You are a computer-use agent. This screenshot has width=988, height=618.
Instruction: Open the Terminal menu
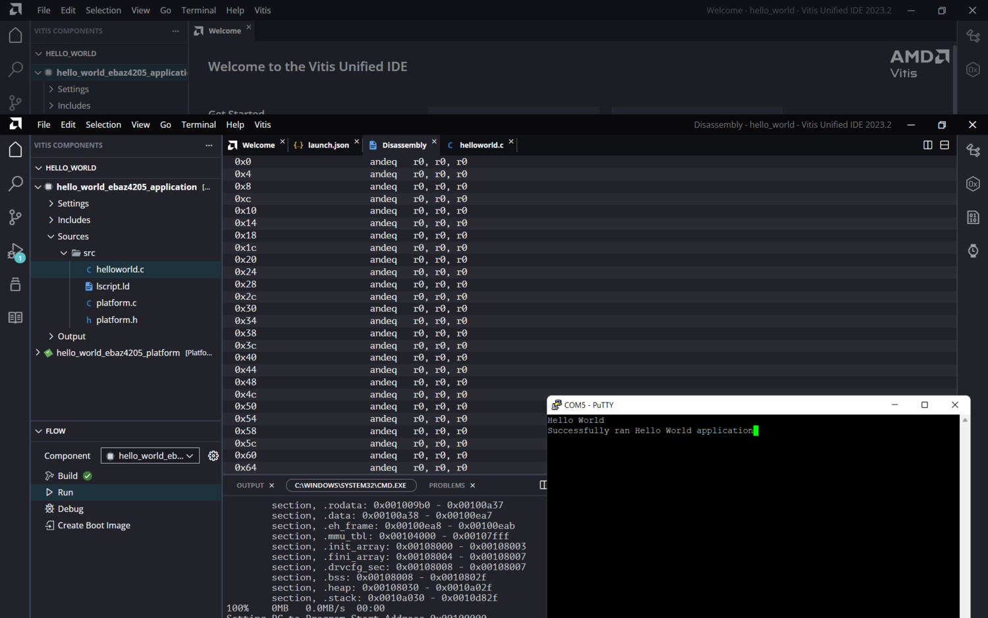click(x=198, y=125)
